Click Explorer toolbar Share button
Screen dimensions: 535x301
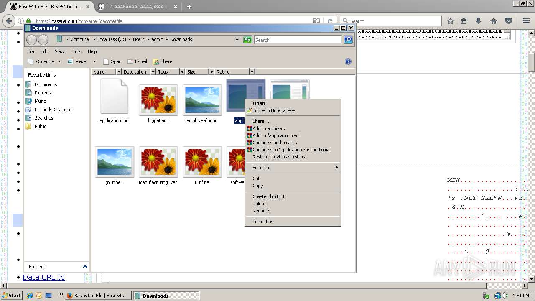(x=163, y=61)
